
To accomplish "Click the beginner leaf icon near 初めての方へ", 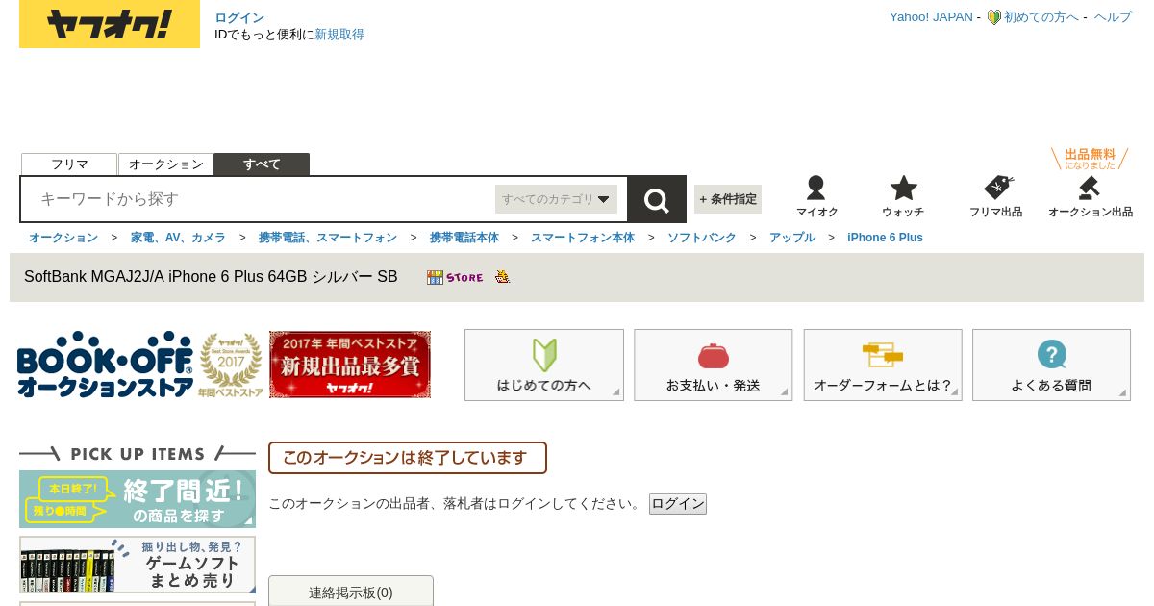I will (x=993, y=17).
